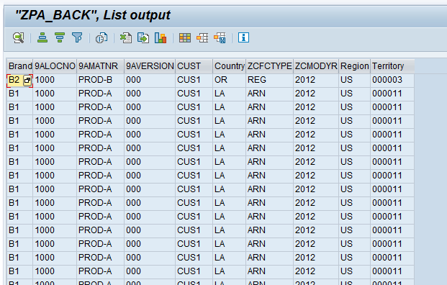The height and width of the screenshot is (285, 447).
Task: Select the Region column header
Action: tap(354, 66)
